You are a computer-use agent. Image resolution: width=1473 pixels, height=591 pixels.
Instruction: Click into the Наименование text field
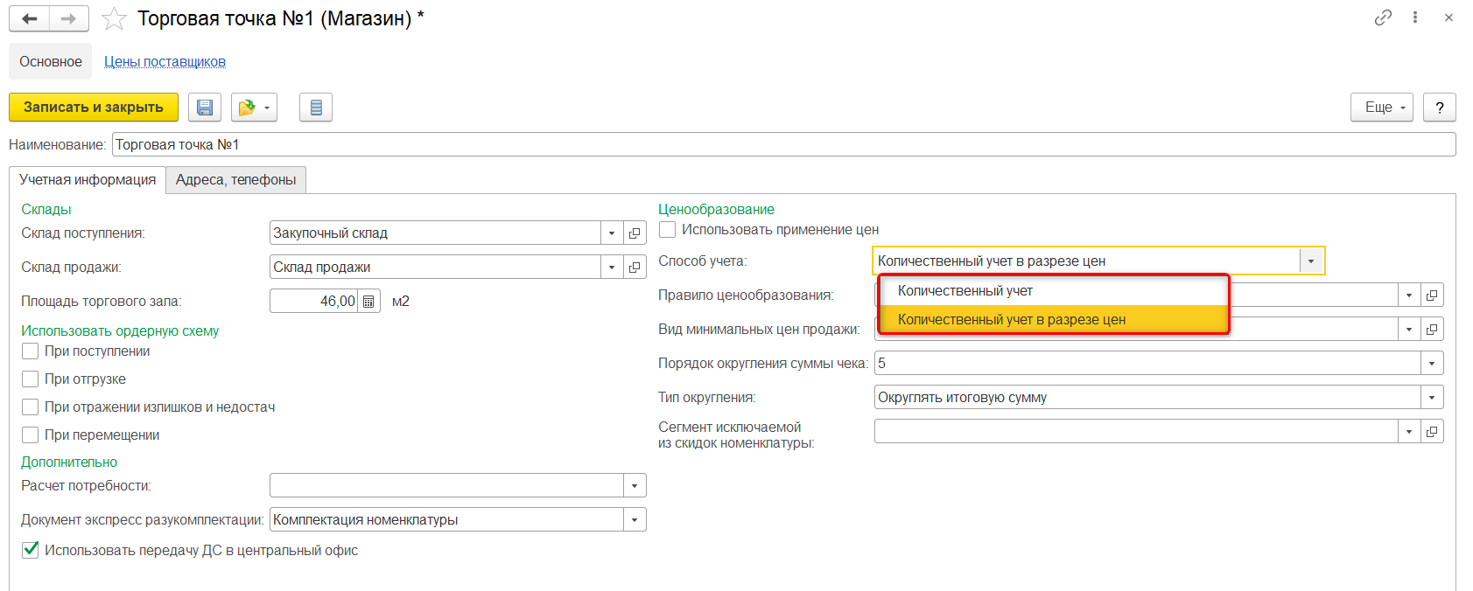click(x=783, y=145)
